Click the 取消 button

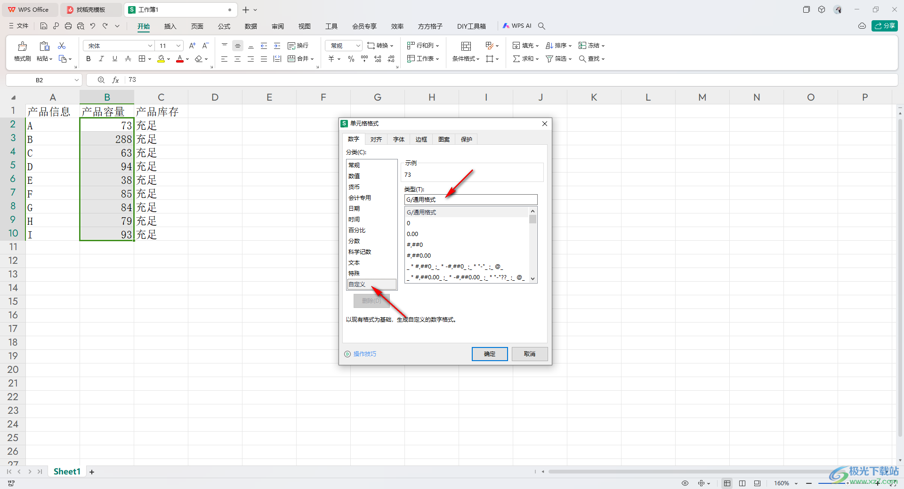pos(530,354)
